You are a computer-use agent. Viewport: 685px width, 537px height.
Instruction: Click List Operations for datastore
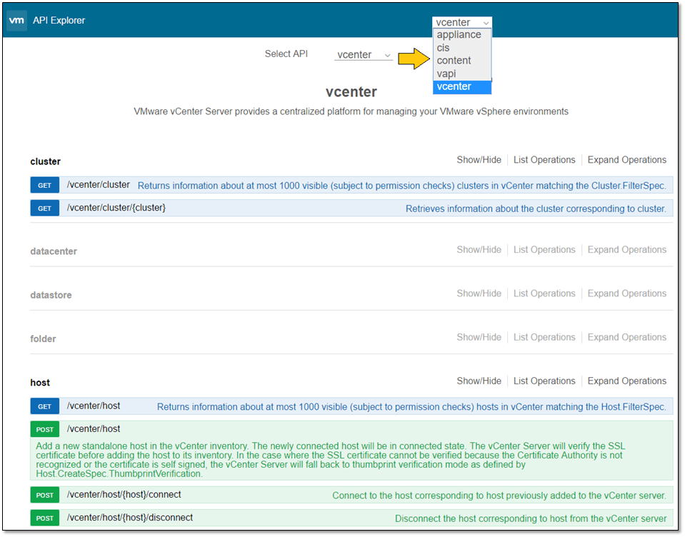point(544,293)
